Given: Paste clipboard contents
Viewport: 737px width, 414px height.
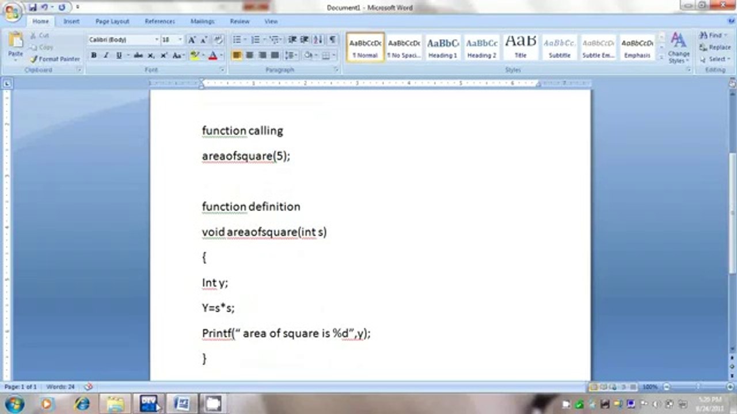Looking at the screenshot, I should [16, 45].
